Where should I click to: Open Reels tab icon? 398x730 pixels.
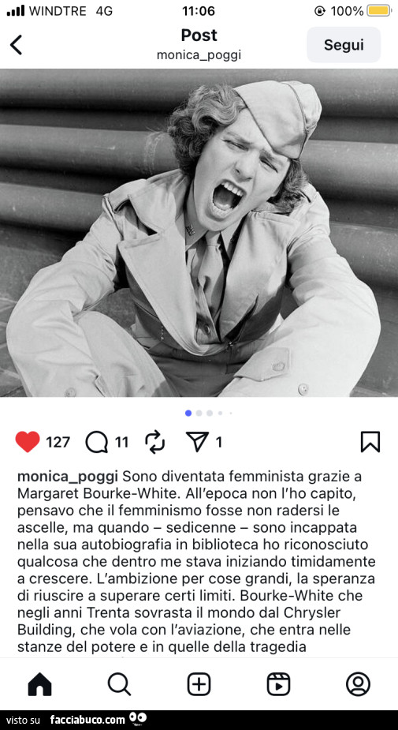tap(278, 684)
